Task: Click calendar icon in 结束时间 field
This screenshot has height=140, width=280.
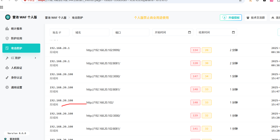Action: 233,32
